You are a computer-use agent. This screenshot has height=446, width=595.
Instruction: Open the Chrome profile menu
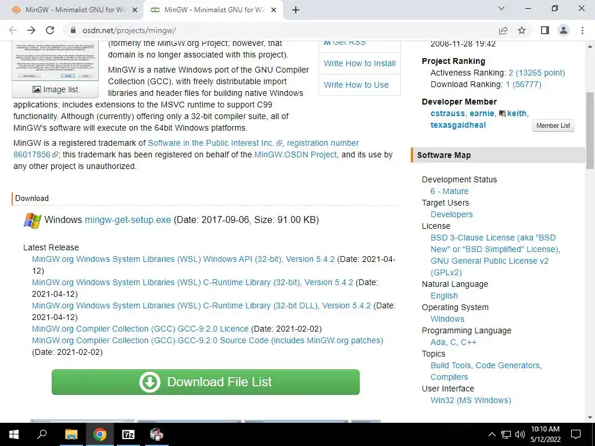[564, 30]
